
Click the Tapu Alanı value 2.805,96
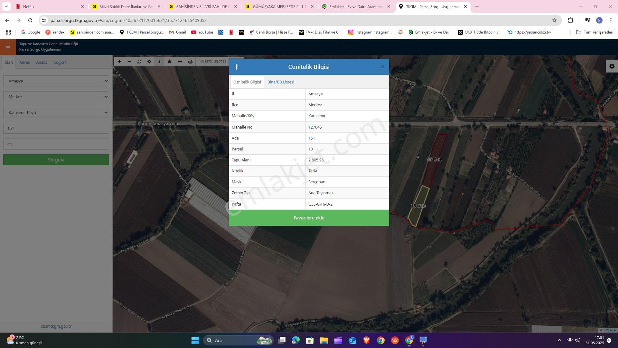[316, 160]
